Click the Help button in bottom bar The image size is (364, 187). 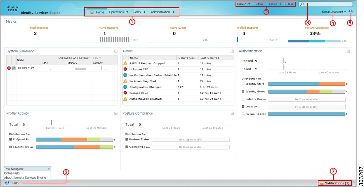pyautogui.click(x=15, y=183)
